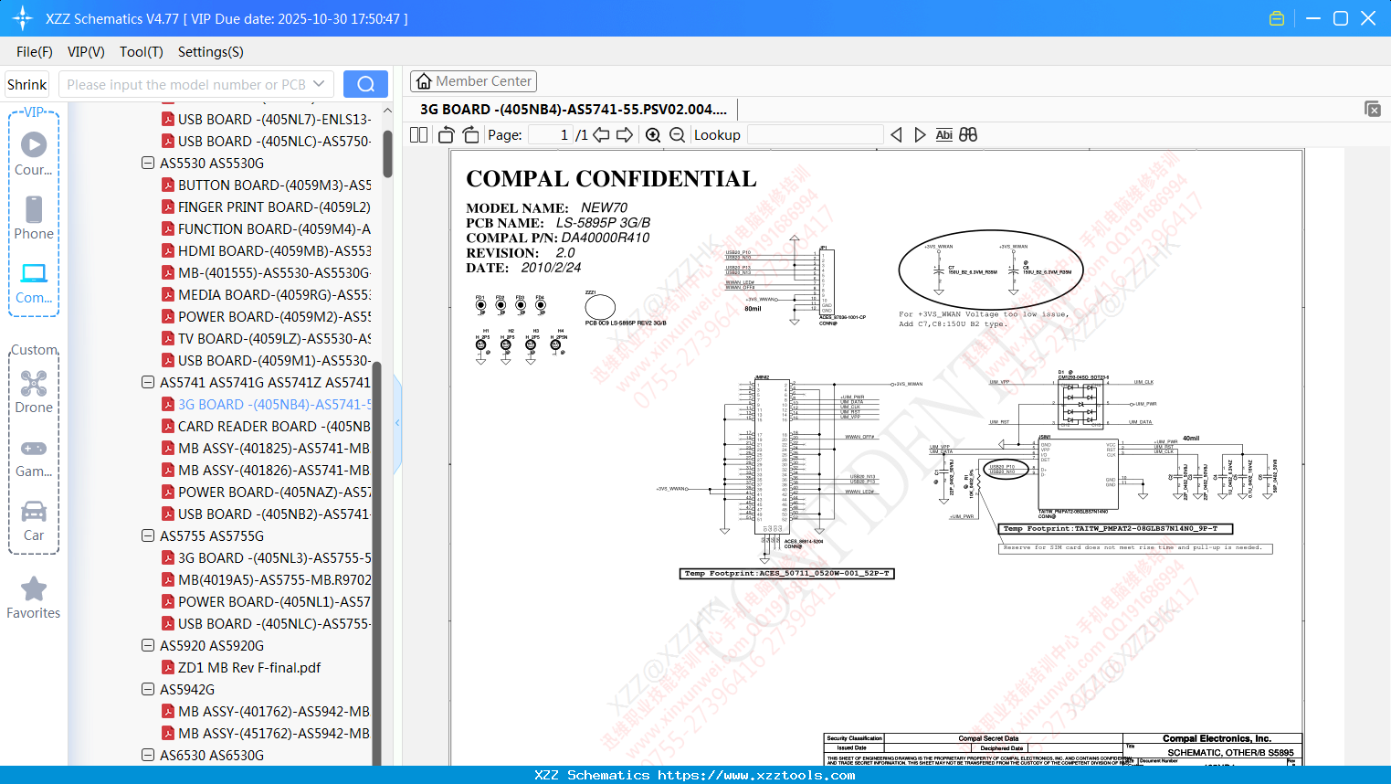The height and width of the screenshot is (784, 1391).
Task: Collapse the AS5530 AS5530G folder
Action: [x=148, y=163]
